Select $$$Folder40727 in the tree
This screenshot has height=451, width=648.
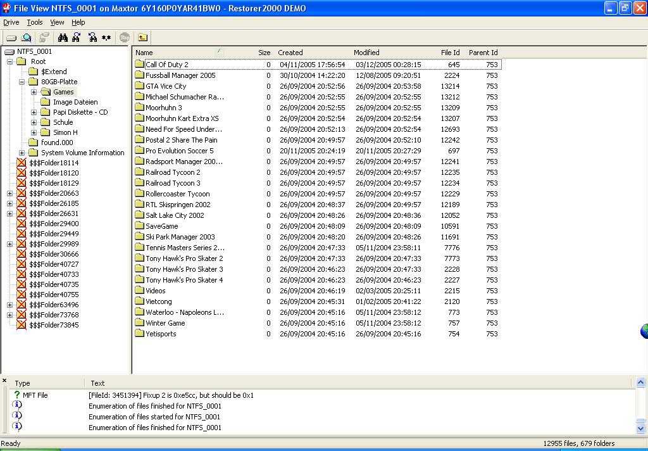(54, 264)
